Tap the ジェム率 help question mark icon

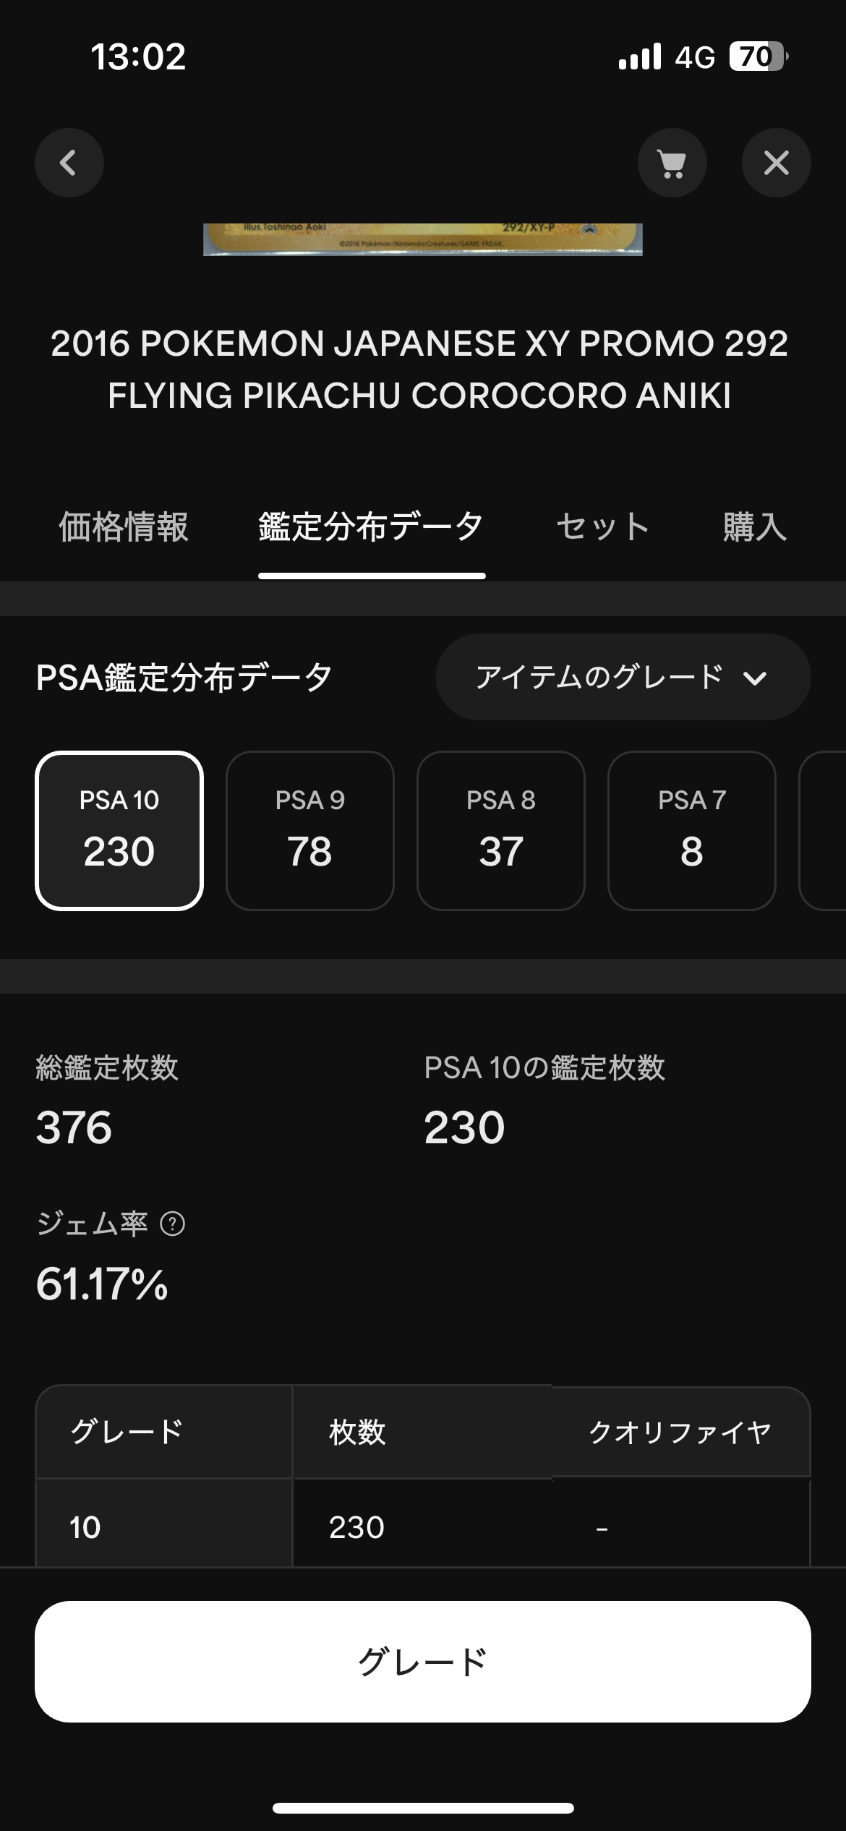[x=172, y=1224]
